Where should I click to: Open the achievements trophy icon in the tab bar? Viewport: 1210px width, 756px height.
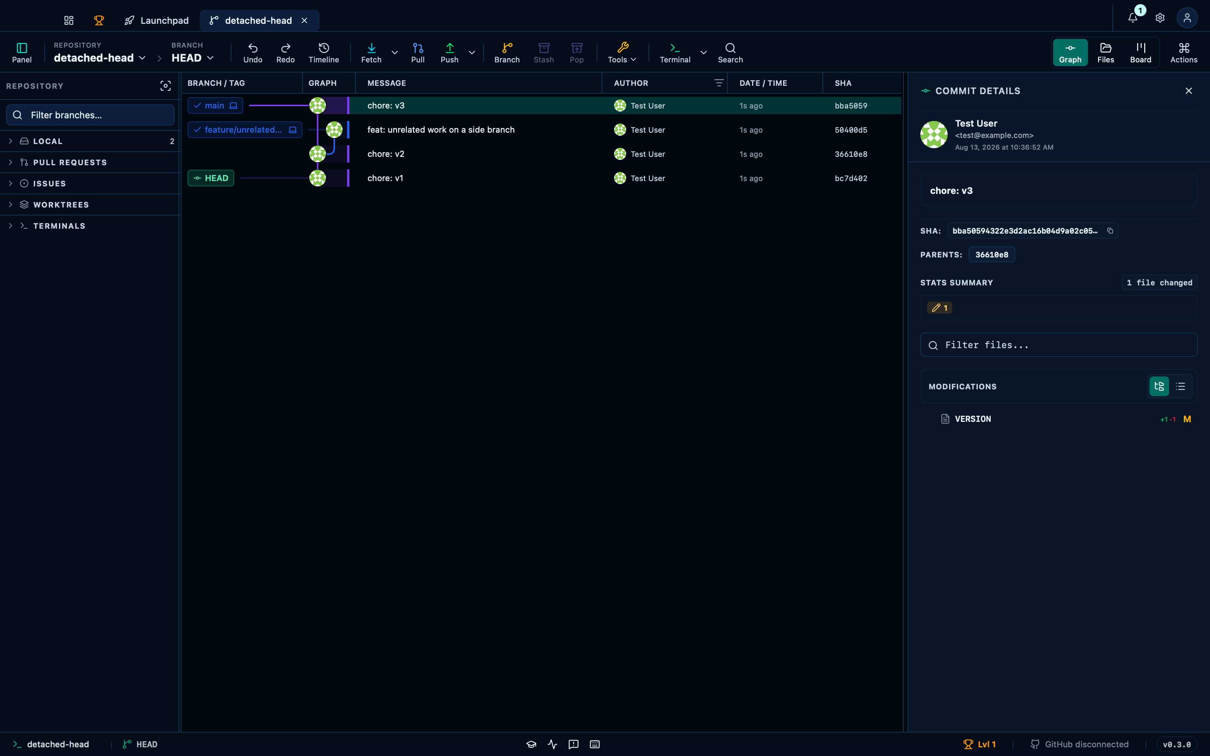coord(99,20)
